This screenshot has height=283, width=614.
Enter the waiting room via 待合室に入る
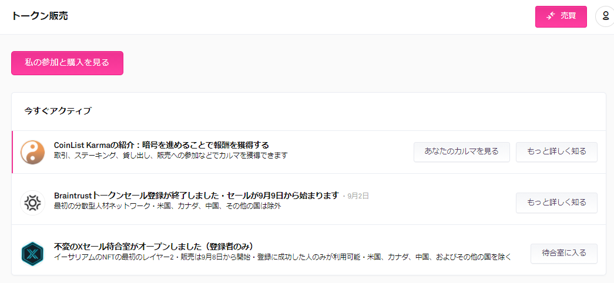tap(564, 253)
